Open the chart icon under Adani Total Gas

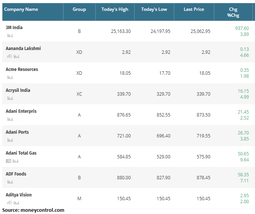coord(15,161)
